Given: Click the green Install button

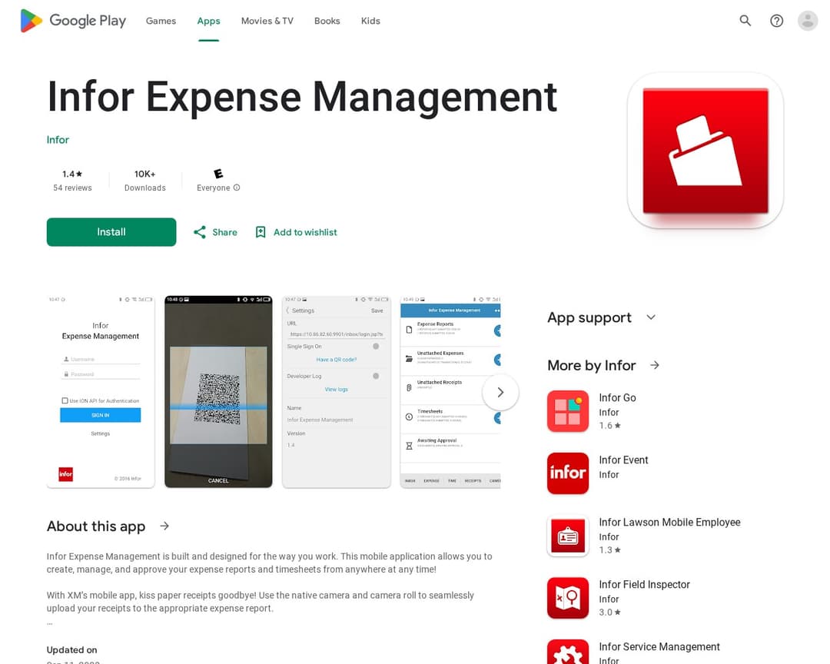Looking at the screenshot, I should click(111, 232).
